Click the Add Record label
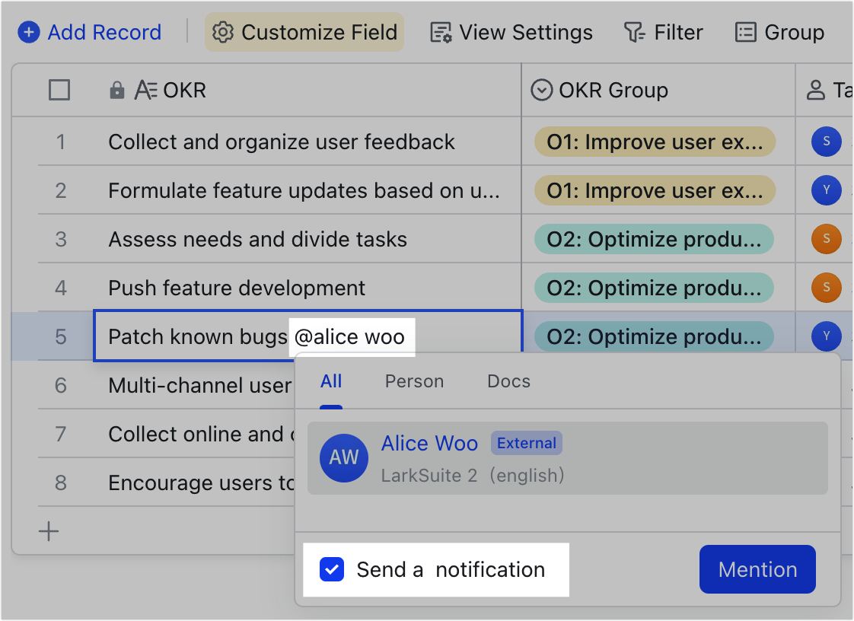The width and height of the screenshot is (854, 621). 104,32
